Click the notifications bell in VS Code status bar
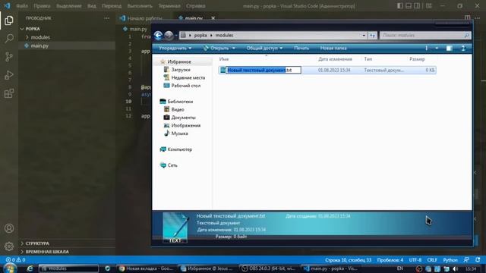 click(x=478, y=260)
